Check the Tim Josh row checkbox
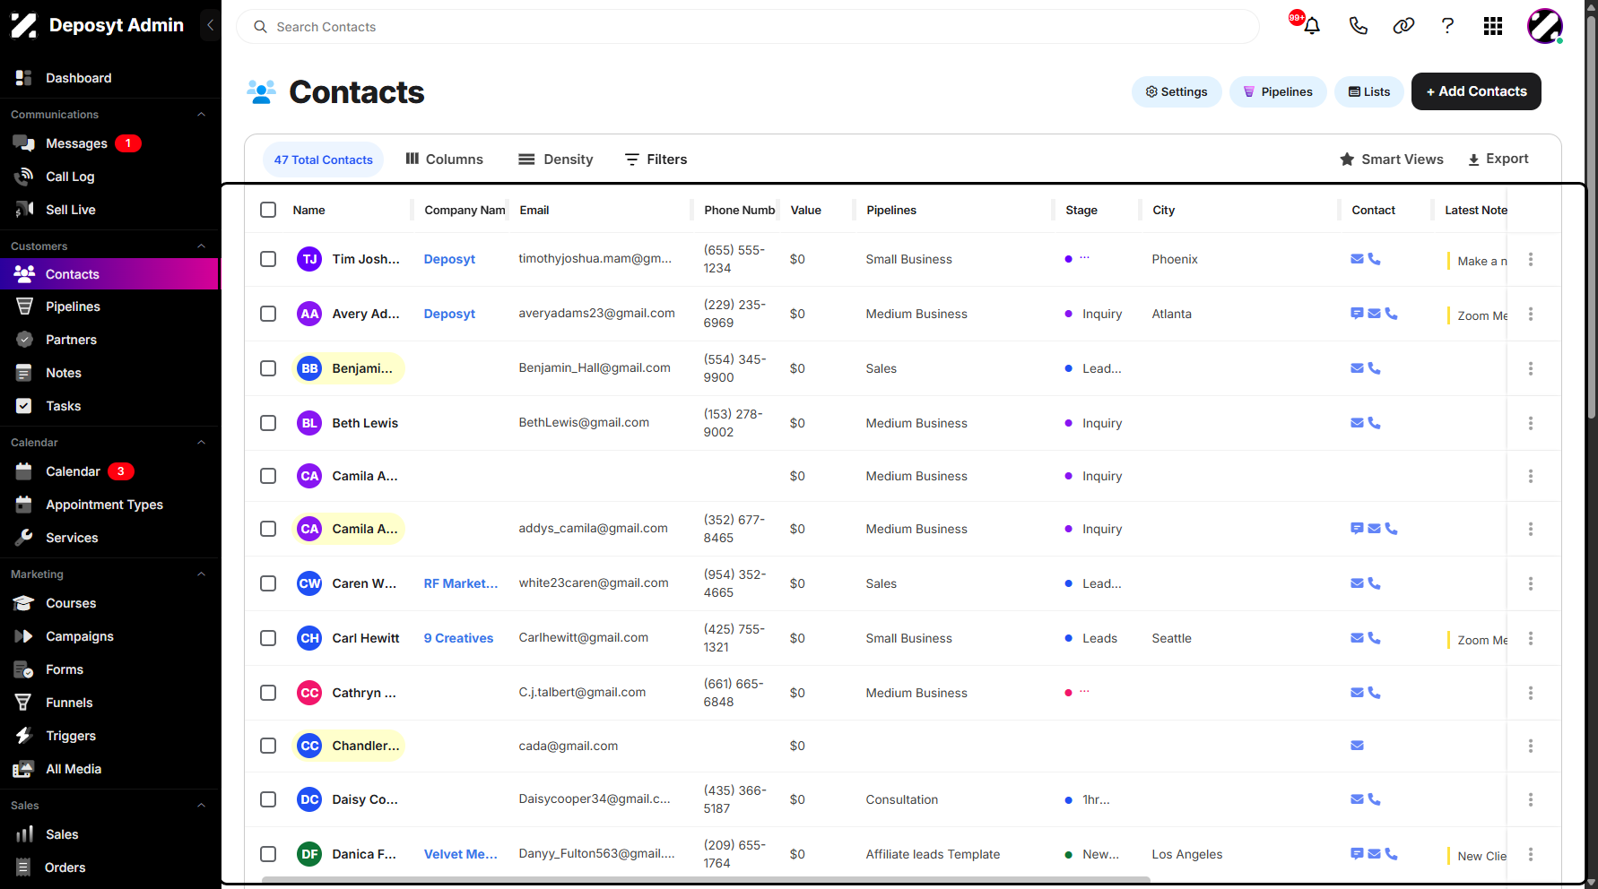 pyautogui.click(x=268, y=259)
